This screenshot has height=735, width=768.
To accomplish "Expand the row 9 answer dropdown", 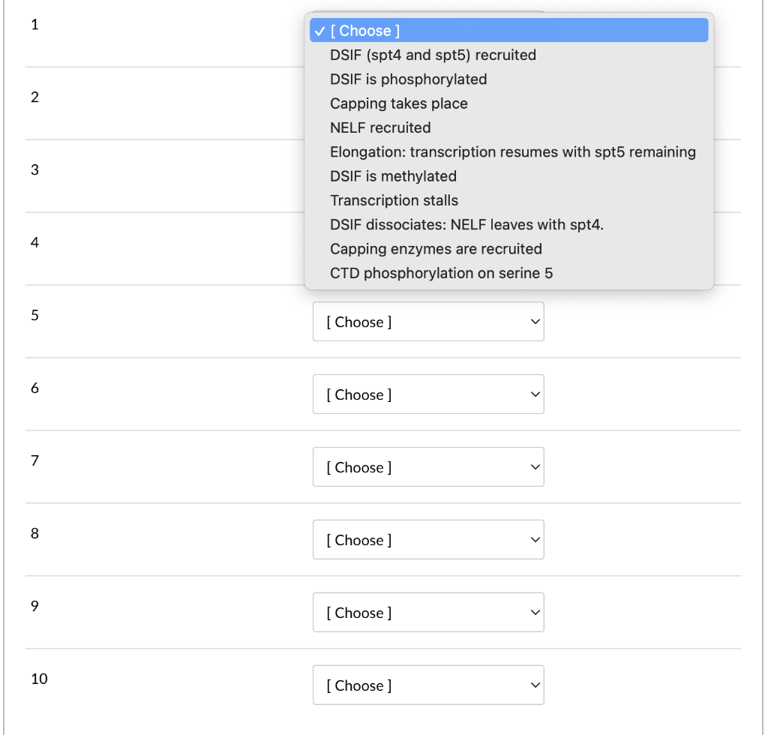I will point(428,613).
